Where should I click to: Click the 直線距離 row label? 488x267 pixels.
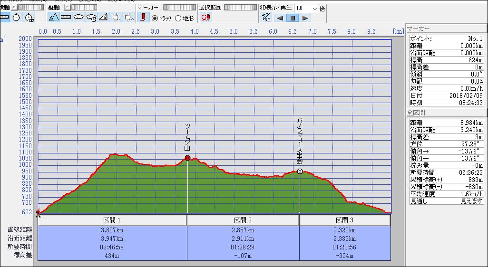[20, 230]
